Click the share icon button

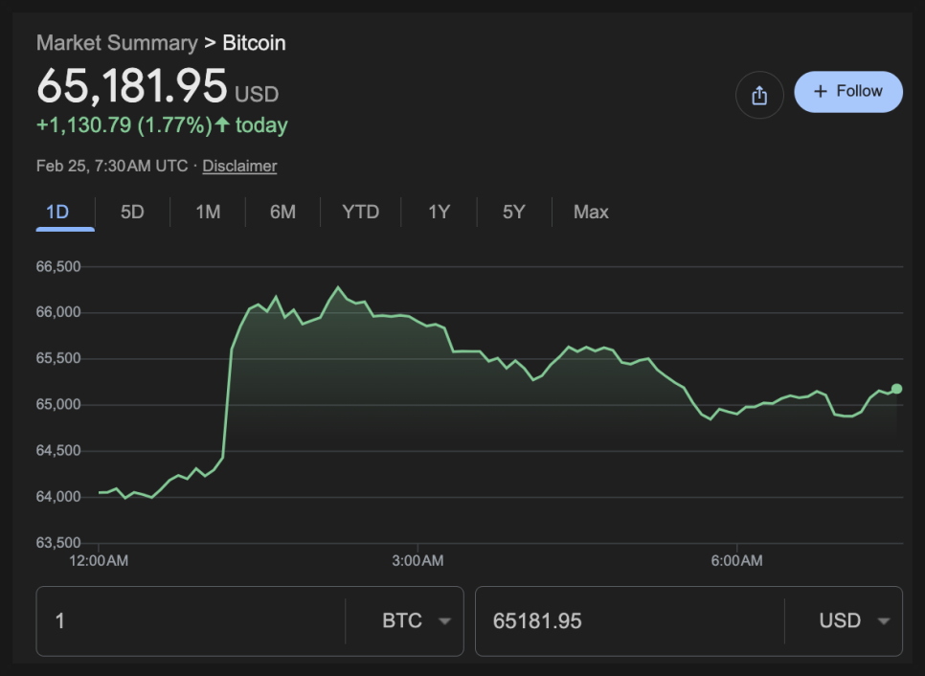(x=759, y=95)
